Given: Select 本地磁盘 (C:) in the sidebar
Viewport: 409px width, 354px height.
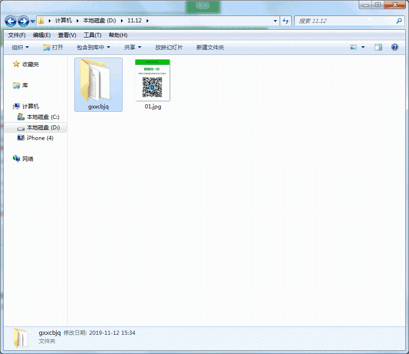Looking at the screenshot, I should pos(38,117).
